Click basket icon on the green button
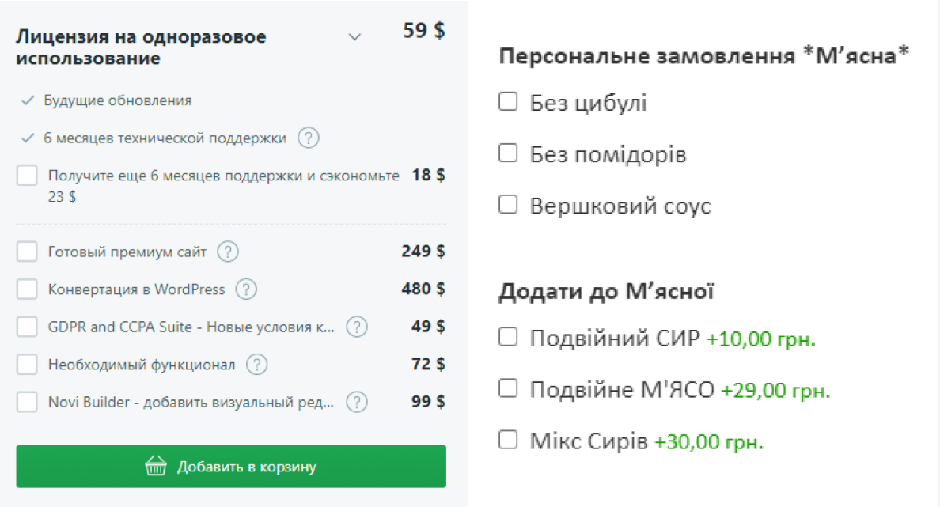940x507 pixels. 156,466
